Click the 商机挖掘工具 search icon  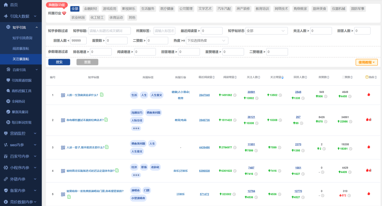[8, 91]
